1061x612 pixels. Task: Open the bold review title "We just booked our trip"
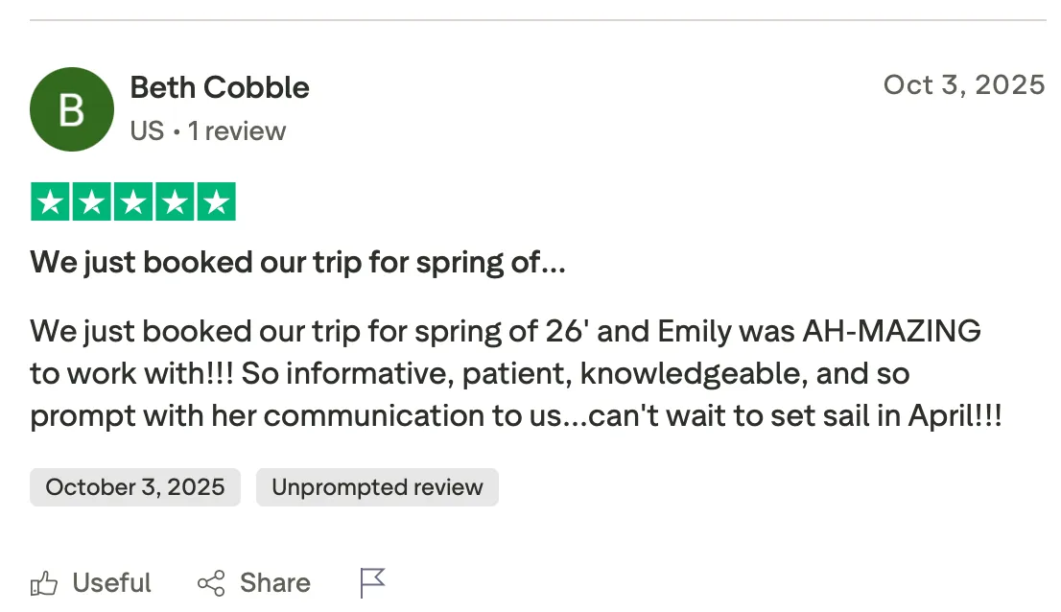coord(297,262)
